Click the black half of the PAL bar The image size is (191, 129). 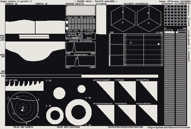click(x=44, y=76)
